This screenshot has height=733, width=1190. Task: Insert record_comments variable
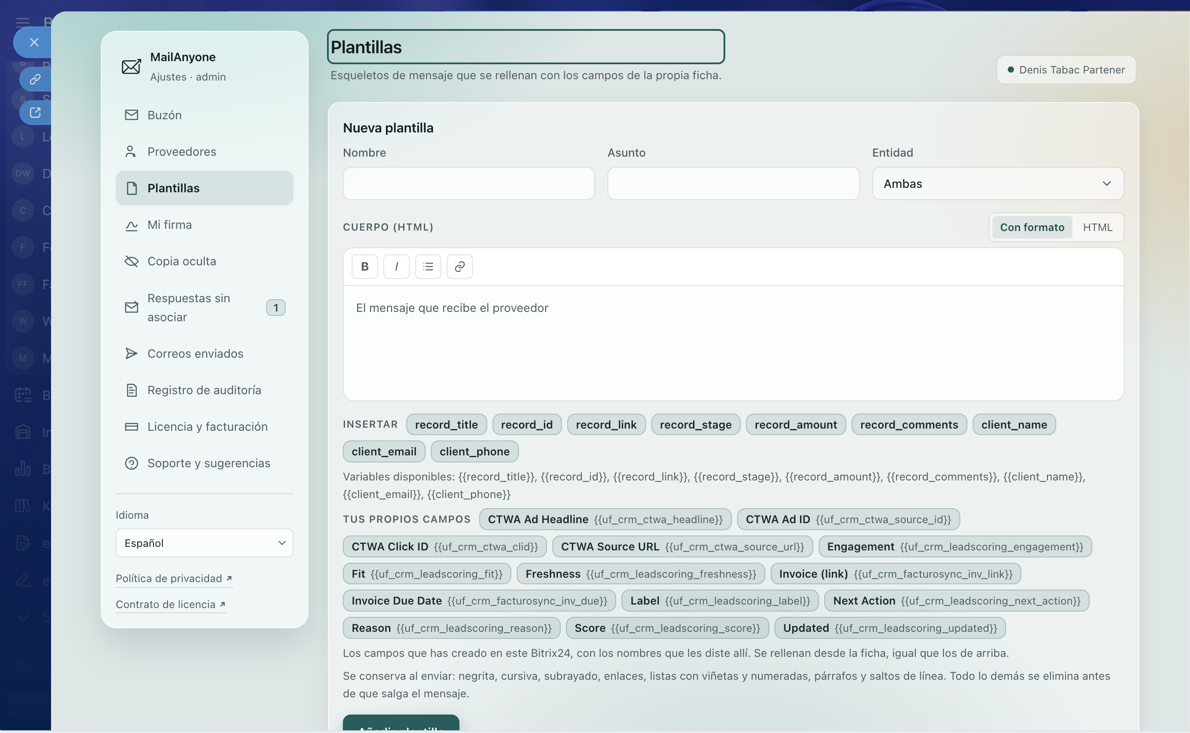(x=909, y=424)
